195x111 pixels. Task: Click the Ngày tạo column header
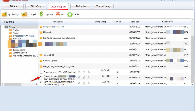tap(135, 22)
